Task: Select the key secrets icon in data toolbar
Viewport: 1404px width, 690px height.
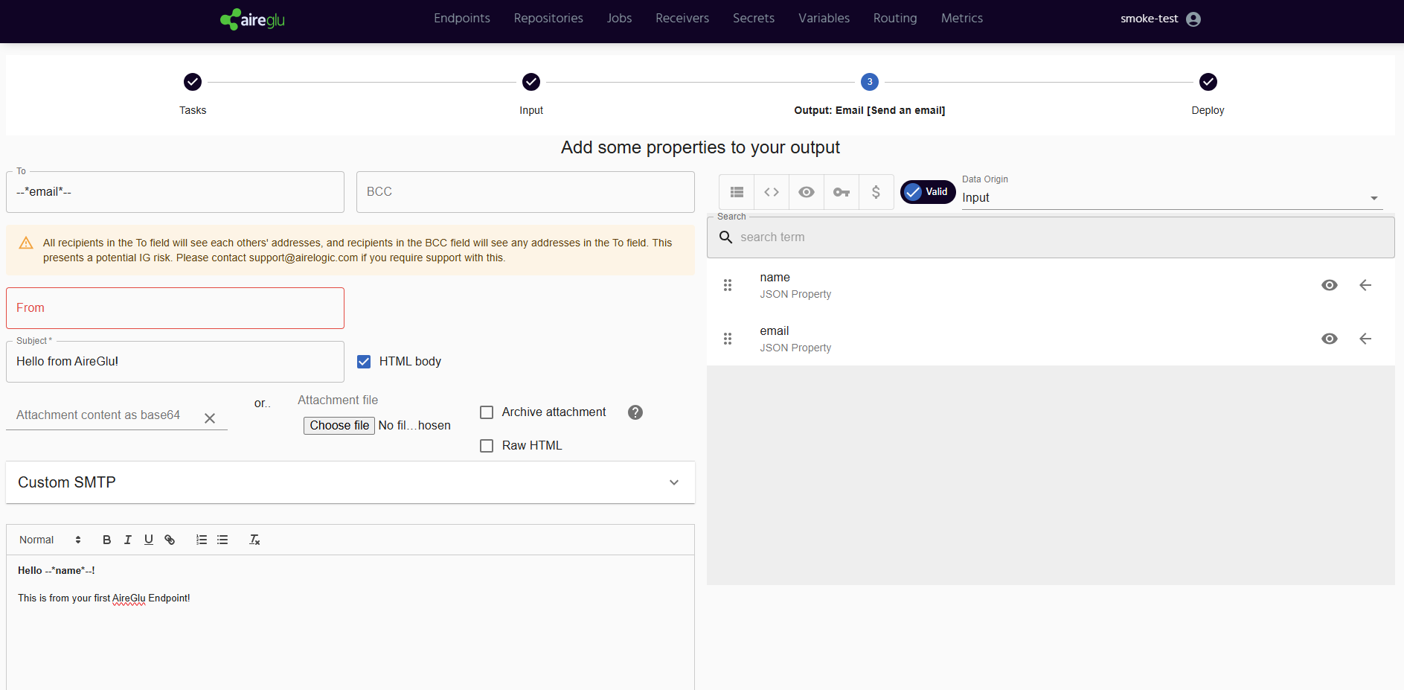Action: (842, 192)
